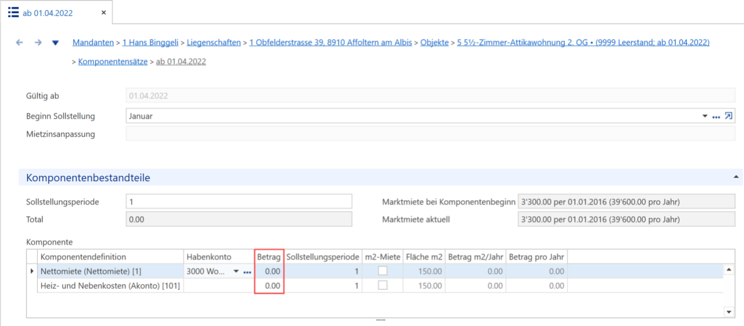The image size is (744, 326).
Task: Select the 'Nettomiete (Nettomiete) [1]' row
Action: point(375,271)
